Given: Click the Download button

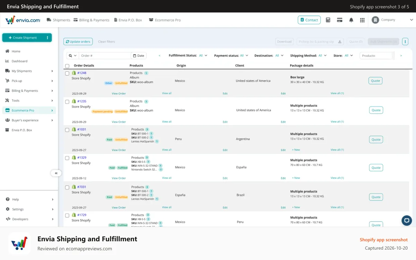Looking at the screenshot, I should [284, 42].
